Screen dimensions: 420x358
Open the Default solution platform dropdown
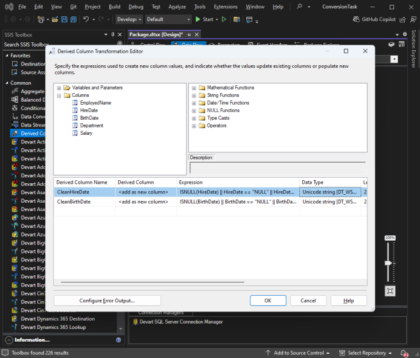pos(168,19)
